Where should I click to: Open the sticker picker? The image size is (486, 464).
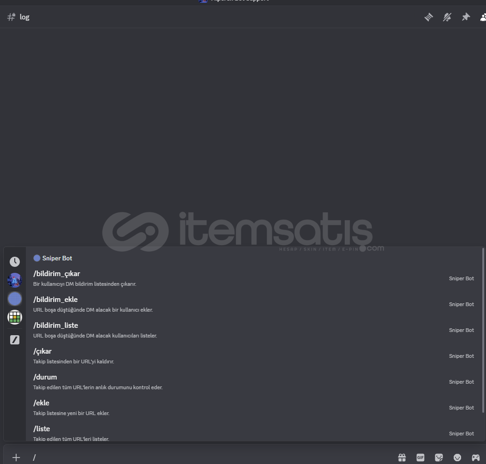pos(439,458)
